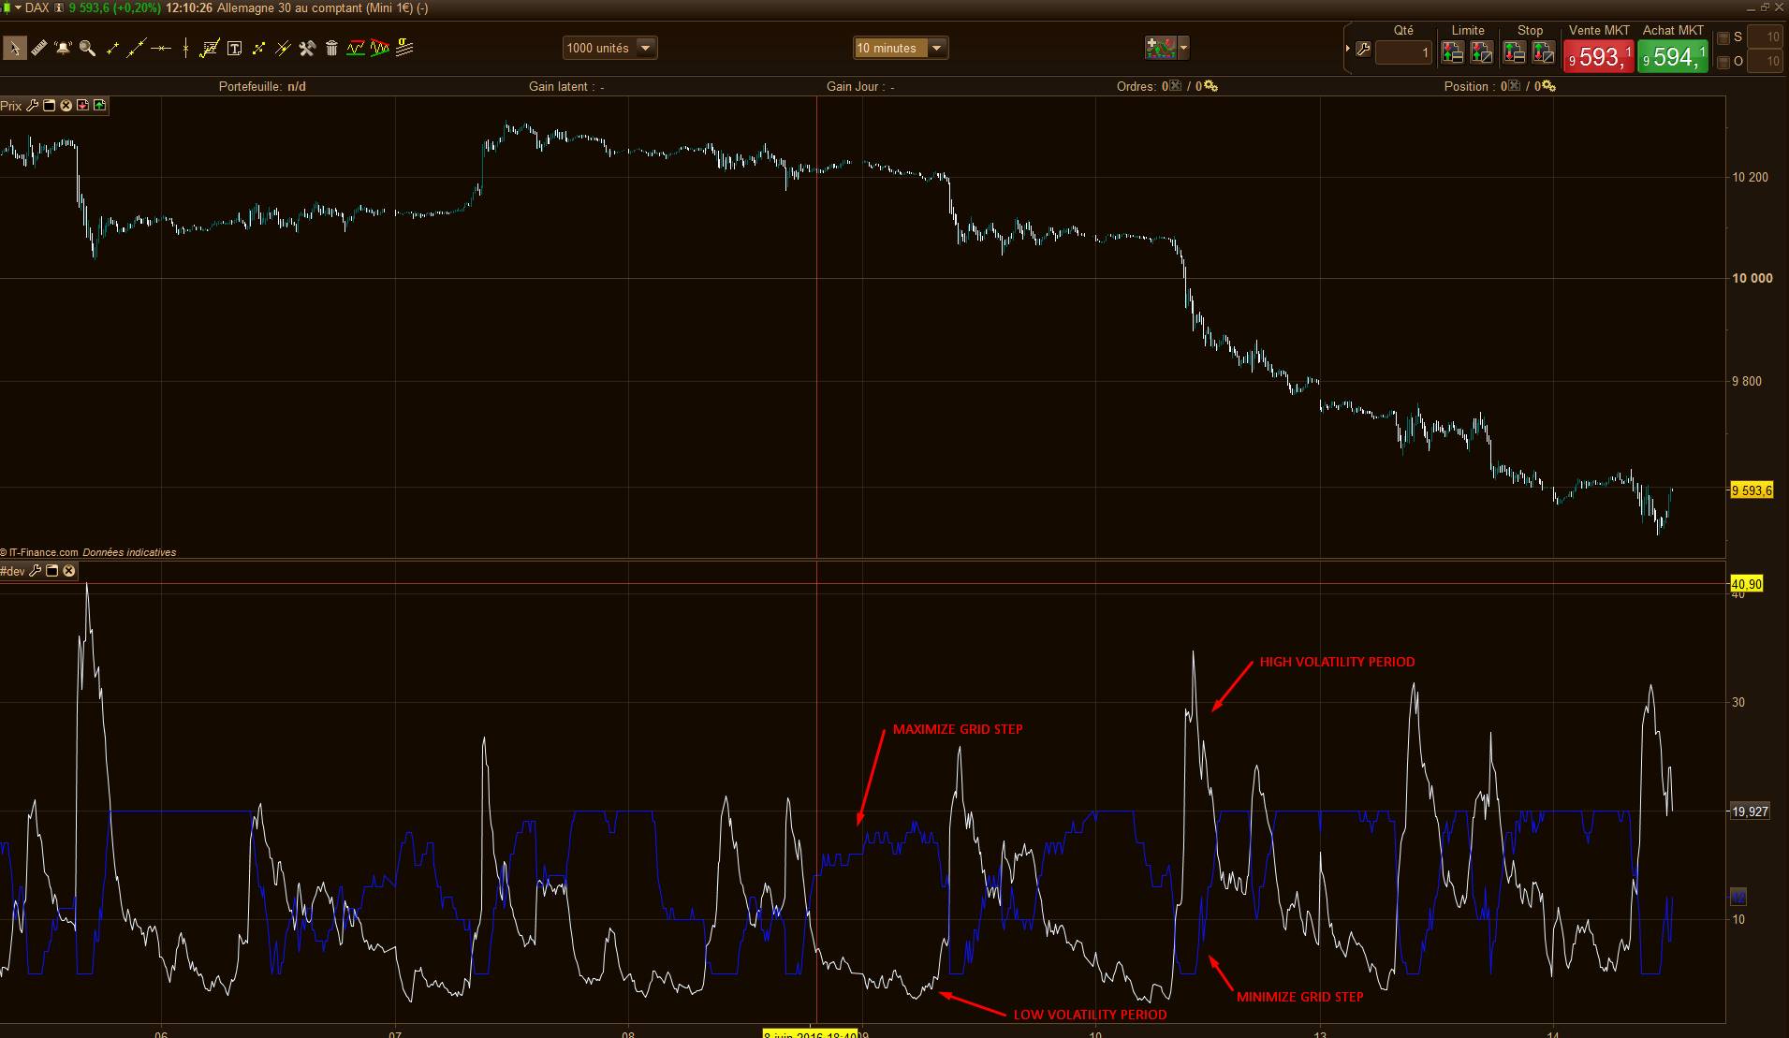The height and width of the screenshot is (1038, 1789).
Task: Click the first Limite order icon
Action: coord(1453,52)
